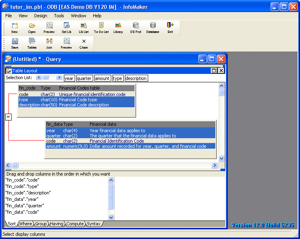Click the Exit toolbar icon
This screenshot has height=239, width=300.
pos(170,28)
